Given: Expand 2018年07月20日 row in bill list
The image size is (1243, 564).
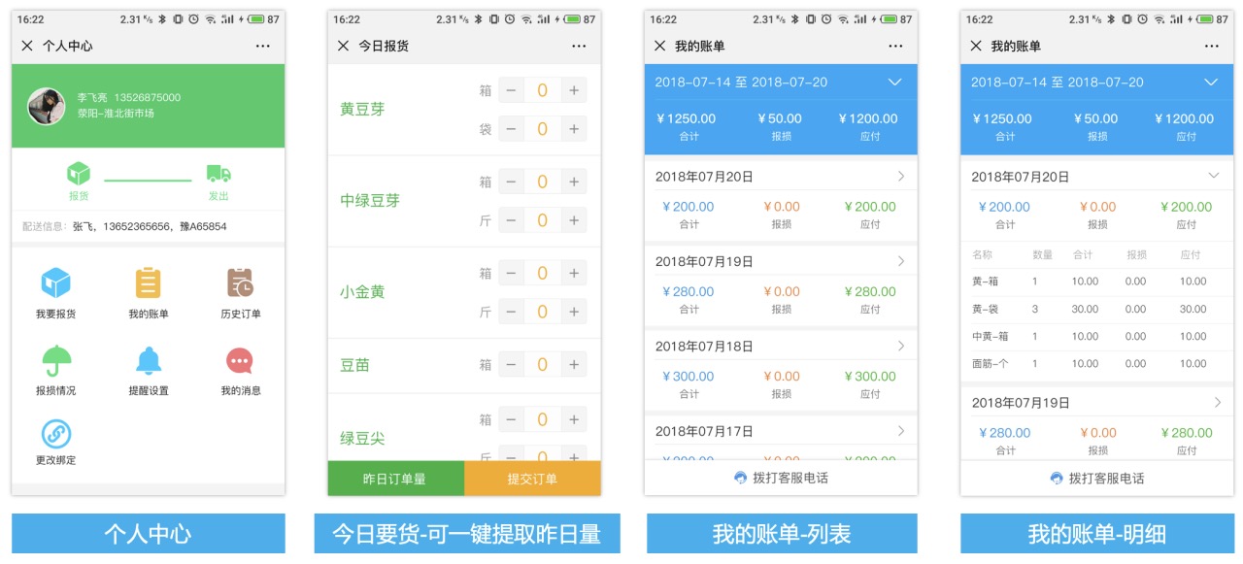Looking at the screenshot, I should 781,177.
